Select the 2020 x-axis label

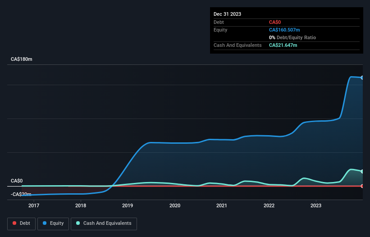[175, 205]
